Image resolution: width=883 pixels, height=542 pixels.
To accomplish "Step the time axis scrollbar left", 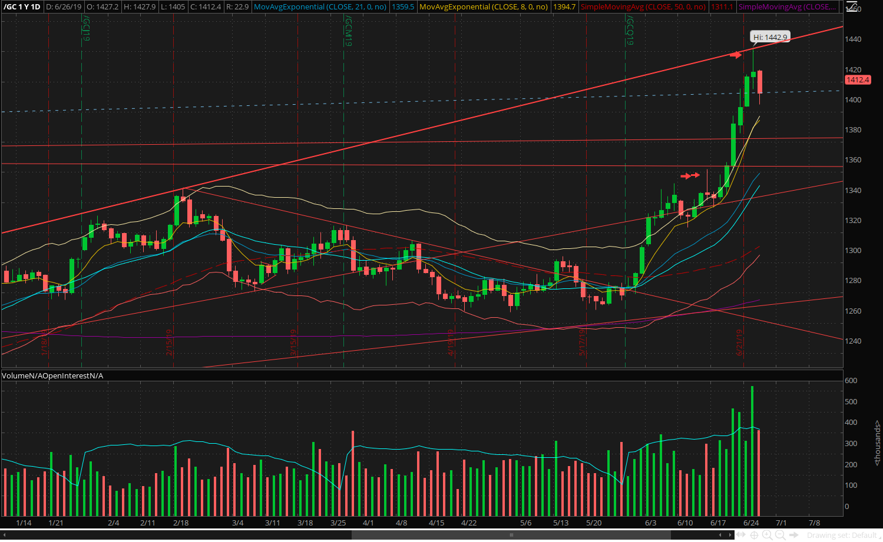I will pos(720,535).
